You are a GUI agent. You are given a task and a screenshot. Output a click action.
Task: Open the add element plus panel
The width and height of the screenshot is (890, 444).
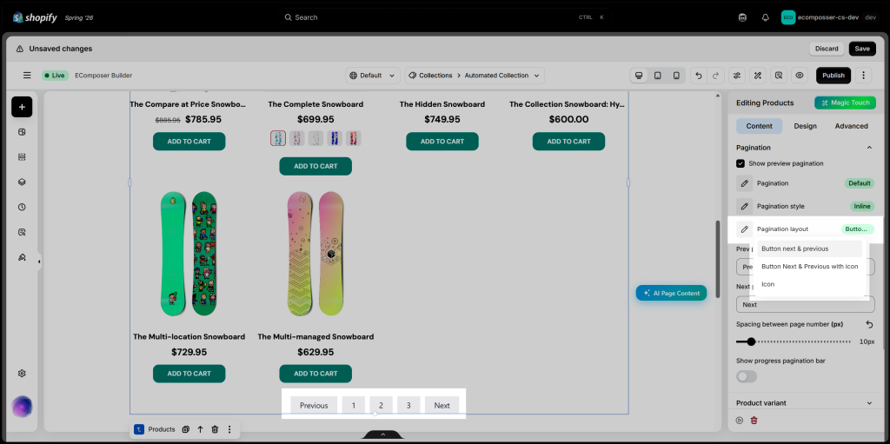(22, 107)
